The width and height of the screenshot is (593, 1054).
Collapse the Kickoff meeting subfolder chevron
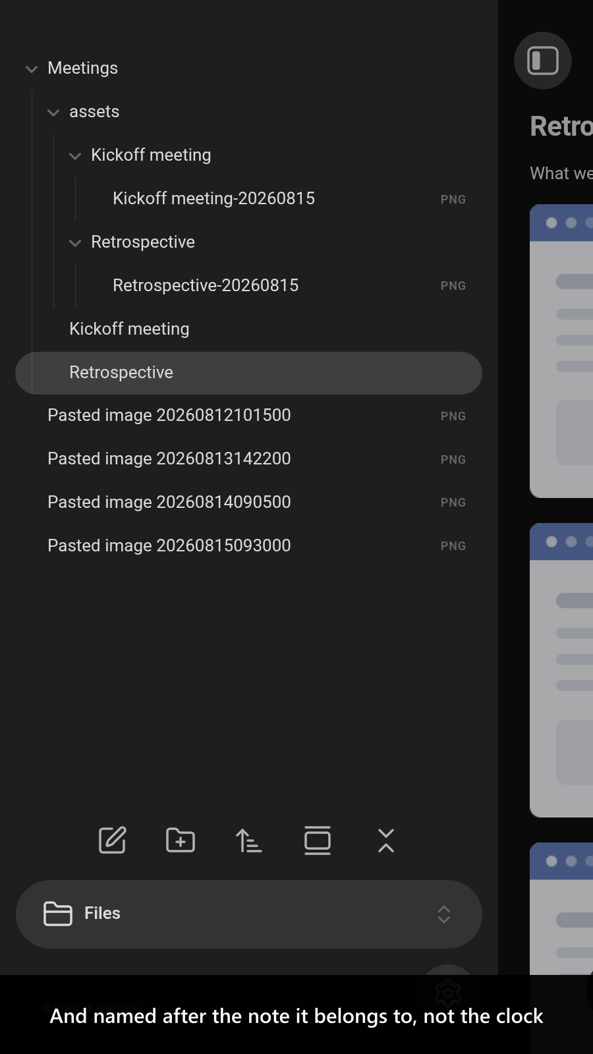75,155
